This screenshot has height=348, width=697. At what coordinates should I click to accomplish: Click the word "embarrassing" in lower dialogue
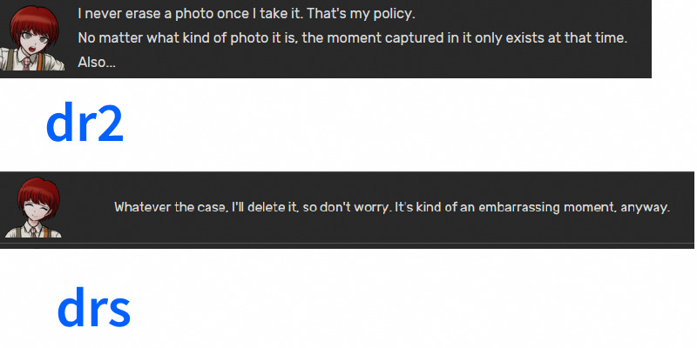(518, 207)
